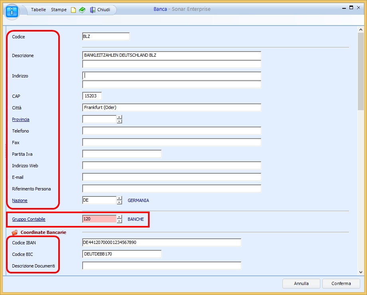This screenshot has width=367, height=295.
Task: Click the green book icon in toolbar
Action: click(x=82, y=10)
